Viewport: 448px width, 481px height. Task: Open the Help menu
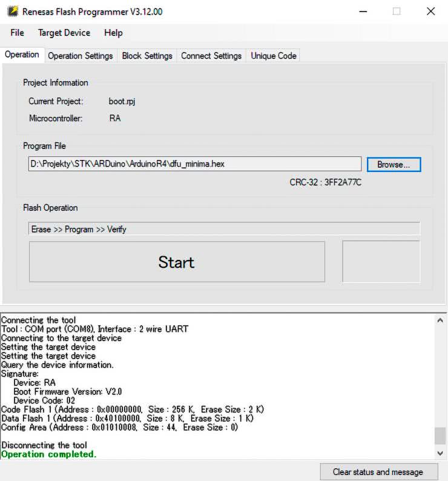113,33
